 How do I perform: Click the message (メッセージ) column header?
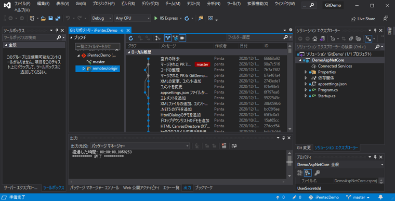click(x=168, y=46)
